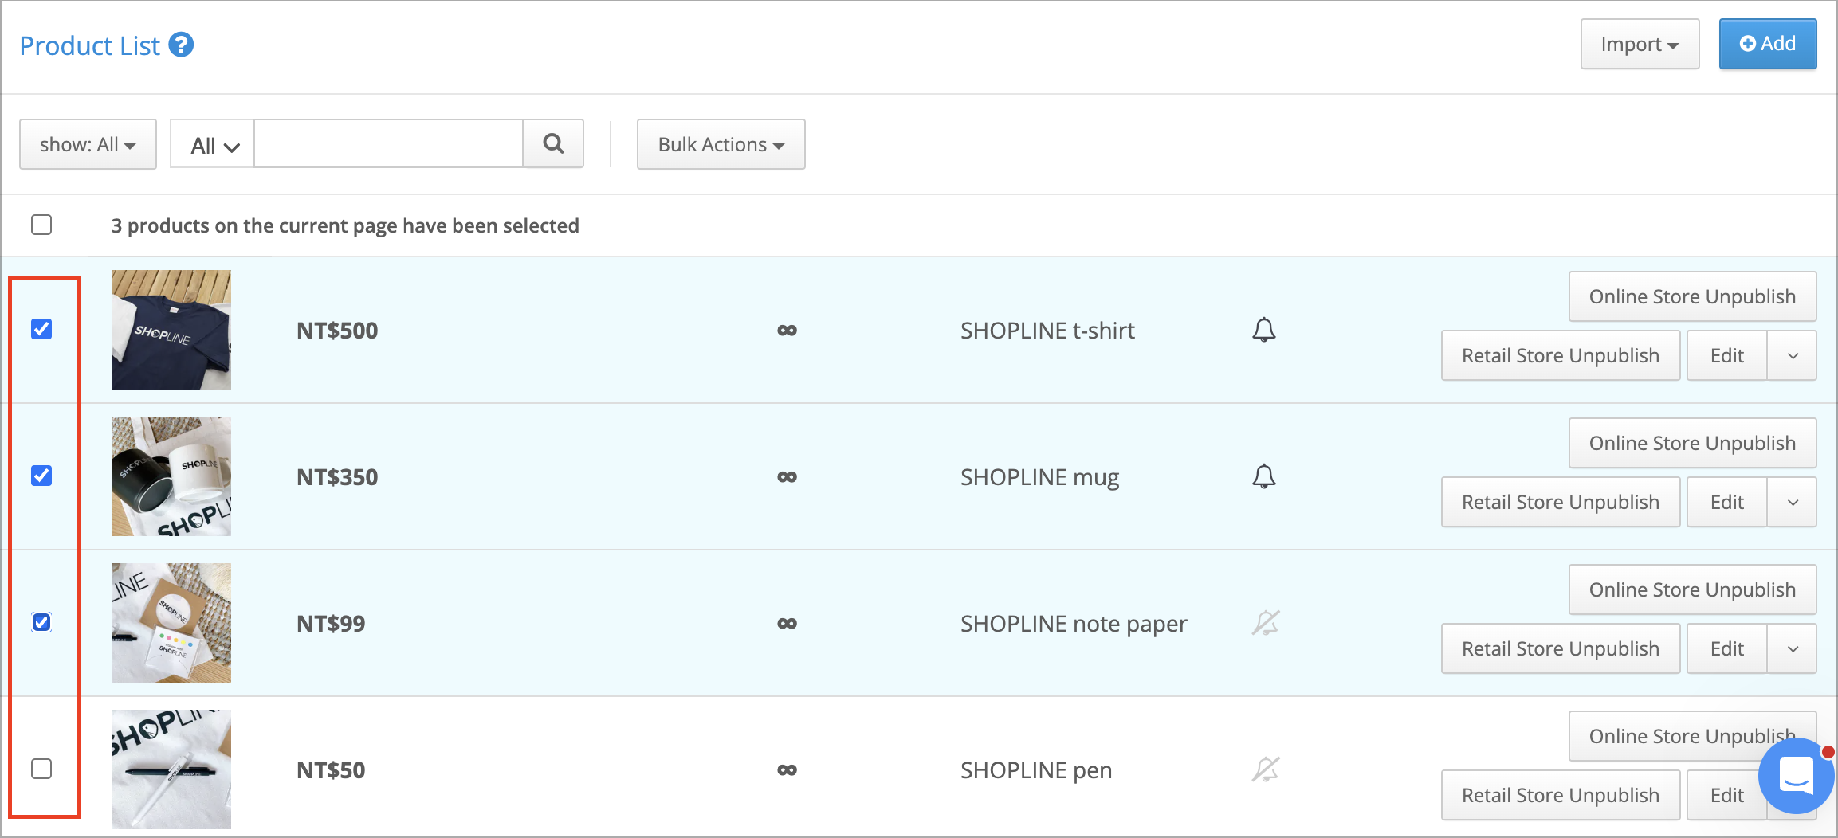Image resolution: width=1838 pixels, height=838 pixels.
Task: Click Edit for SHOPLINE pen
Action: tap(1726, 795)
